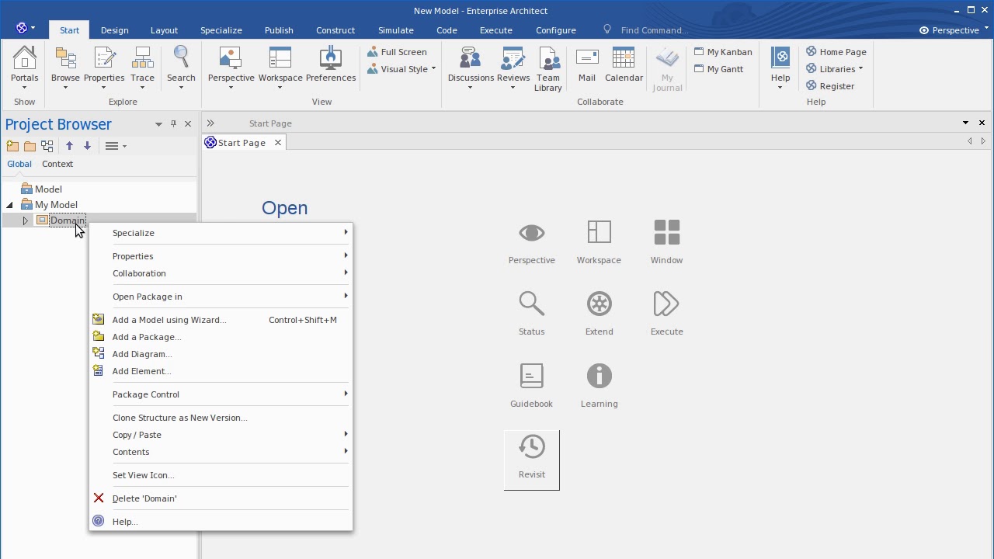Click the Perspective eye icon on Start Page
Viewport: 994px width, 559px height.
[532, 242]
